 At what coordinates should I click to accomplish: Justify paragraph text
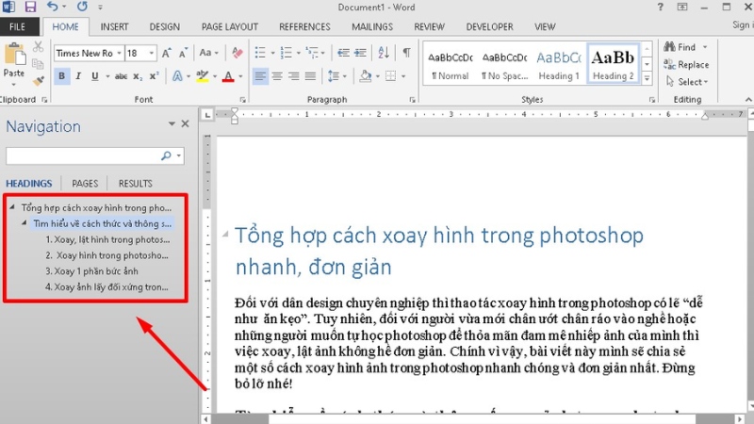pyautogui.click(x=311, y=76)
